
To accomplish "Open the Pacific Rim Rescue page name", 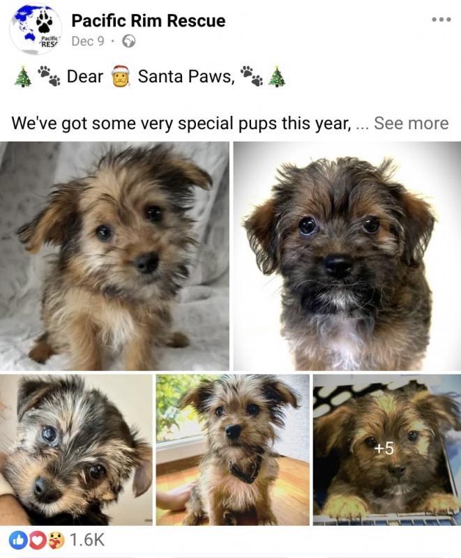I will pos(149,21).
